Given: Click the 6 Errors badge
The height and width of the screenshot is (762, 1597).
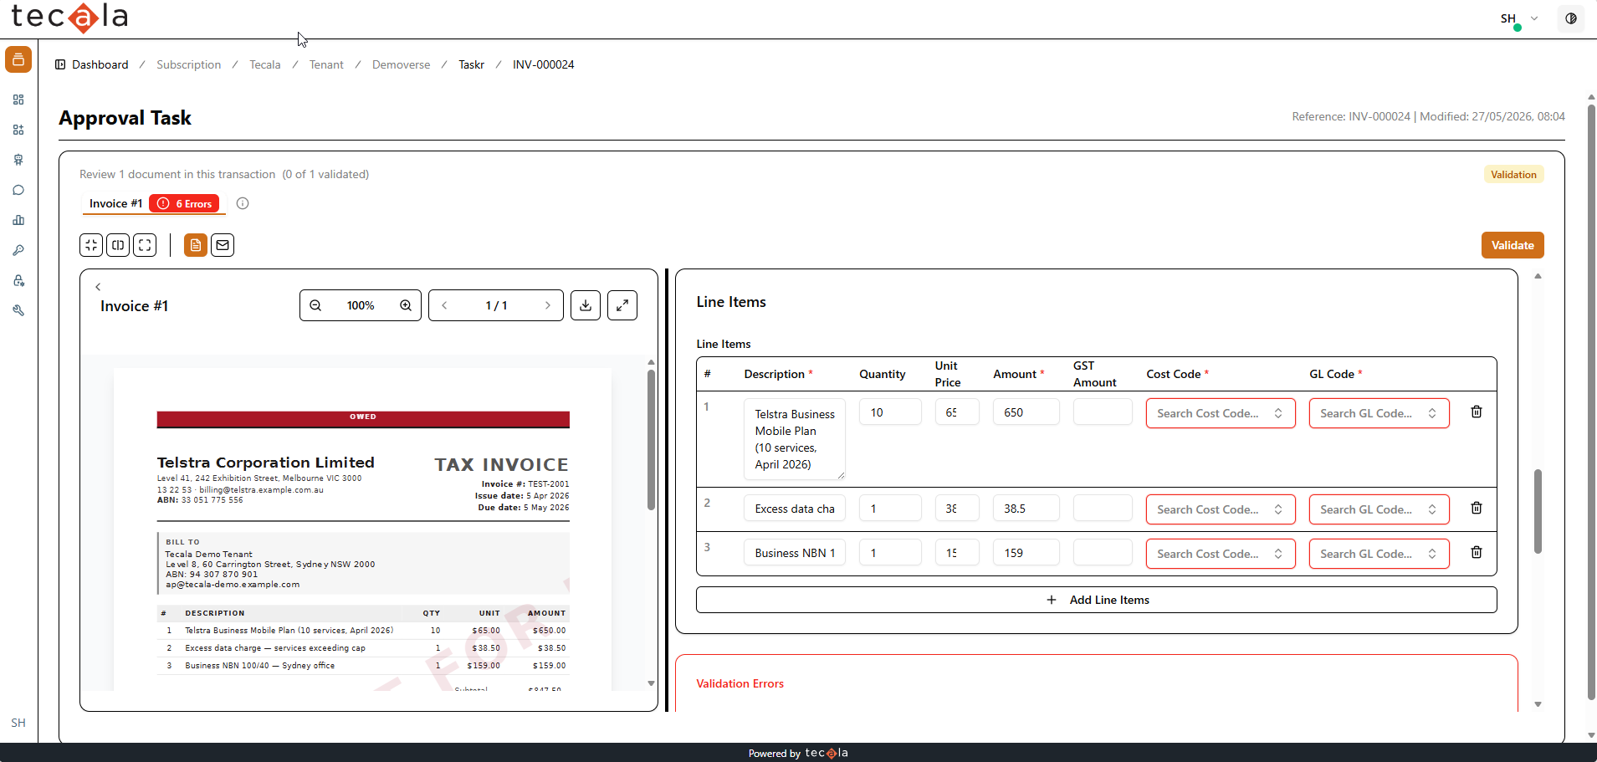Looking at the screenshot, I should pos(185,203).
